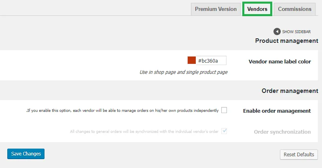Screen dimensions: 322x168
Task: Click the Save Changes button
Action: point(26,154)
